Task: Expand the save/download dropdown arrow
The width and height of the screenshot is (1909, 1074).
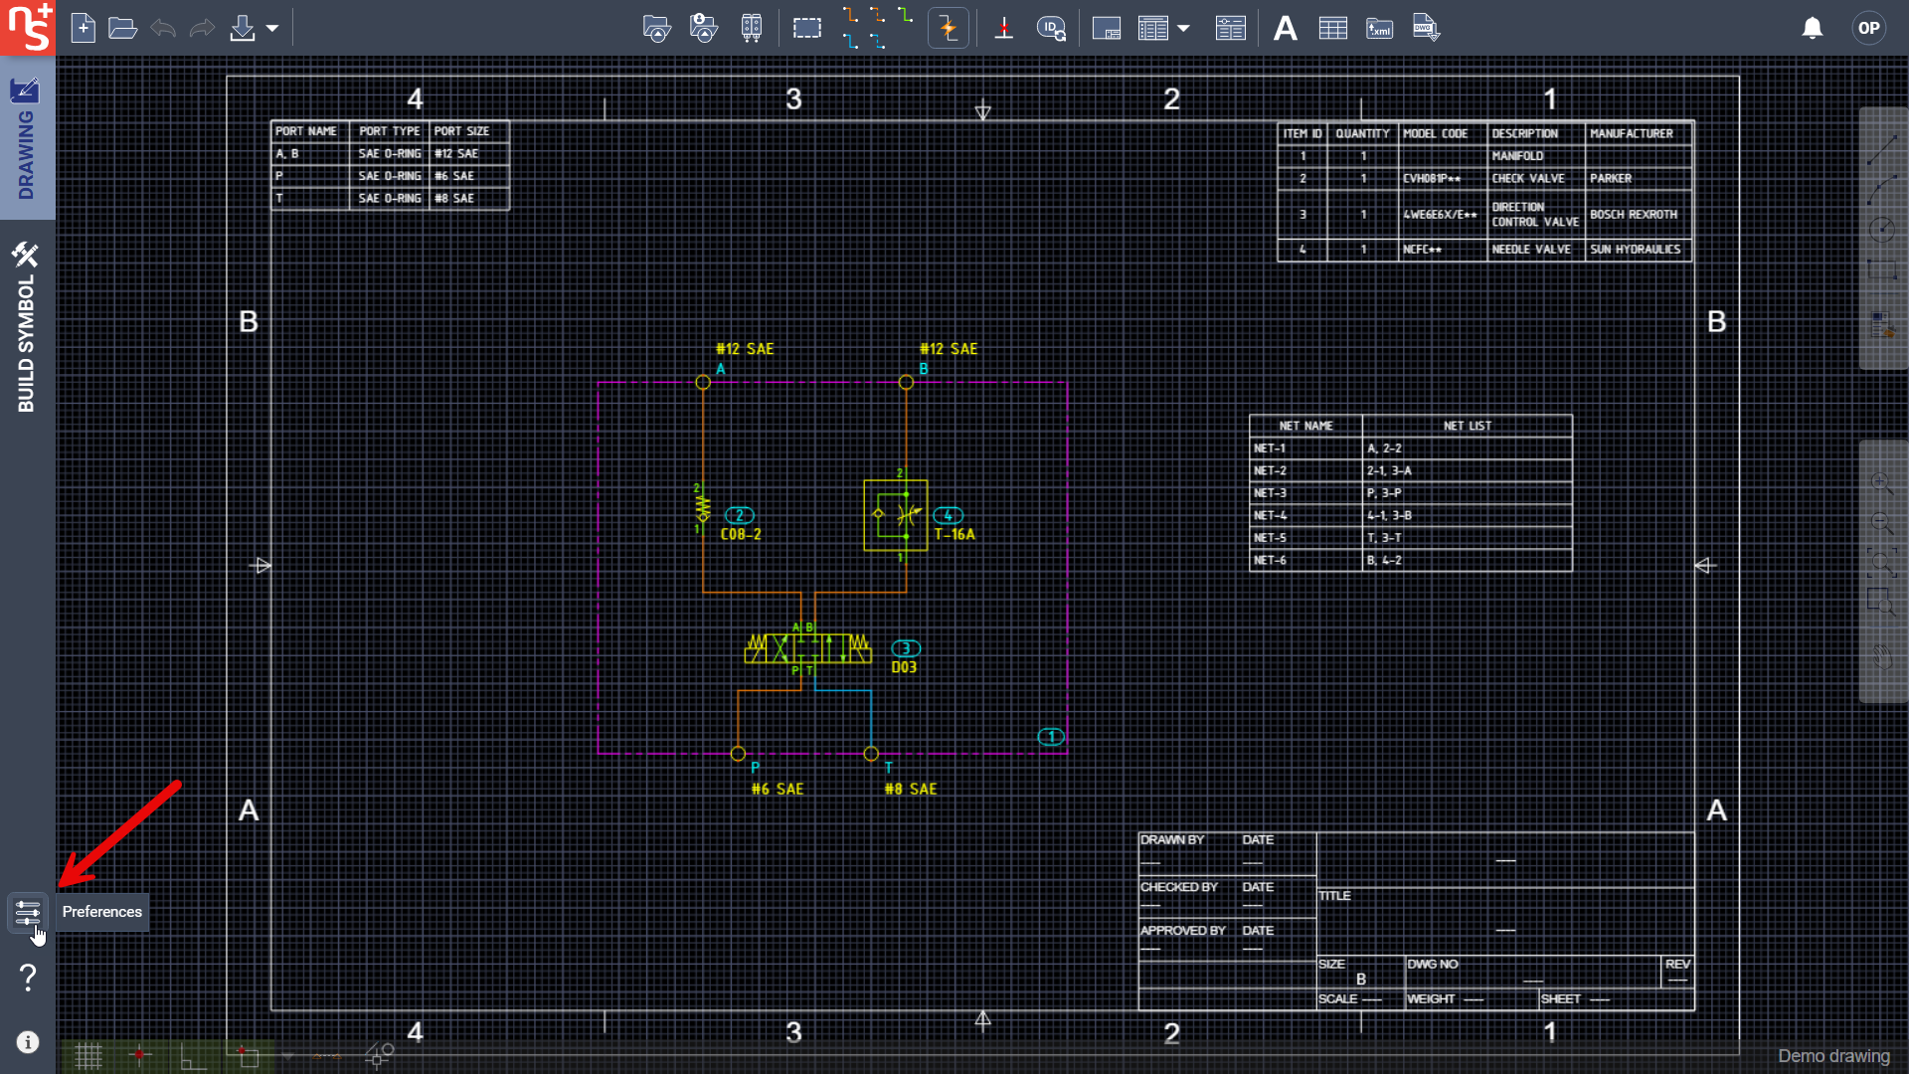Action: click(272, 28)
